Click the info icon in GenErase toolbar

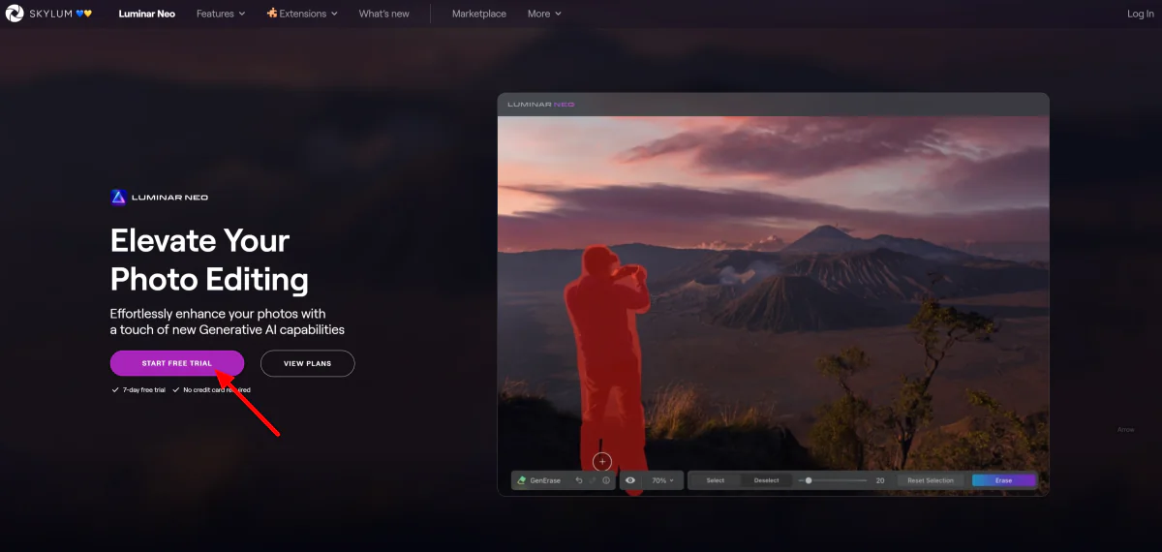(606, 480)
